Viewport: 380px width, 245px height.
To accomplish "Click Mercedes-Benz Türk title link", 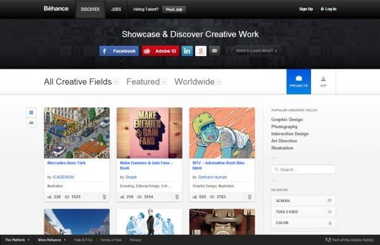I will [x=66, y=163].
